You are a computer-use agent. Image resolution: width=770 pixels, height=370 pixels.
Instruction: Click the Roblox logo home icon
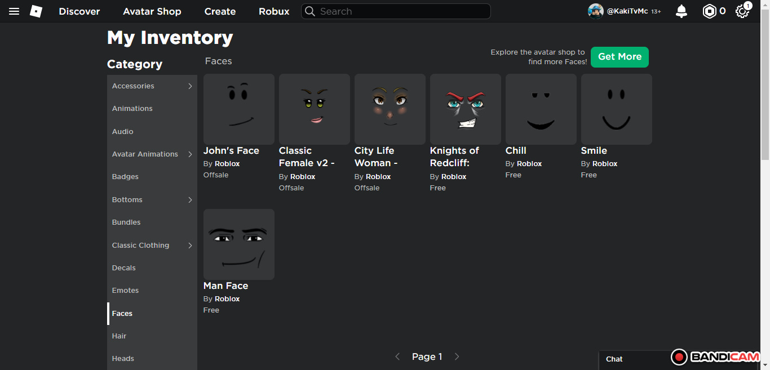(x=36, y=11)
